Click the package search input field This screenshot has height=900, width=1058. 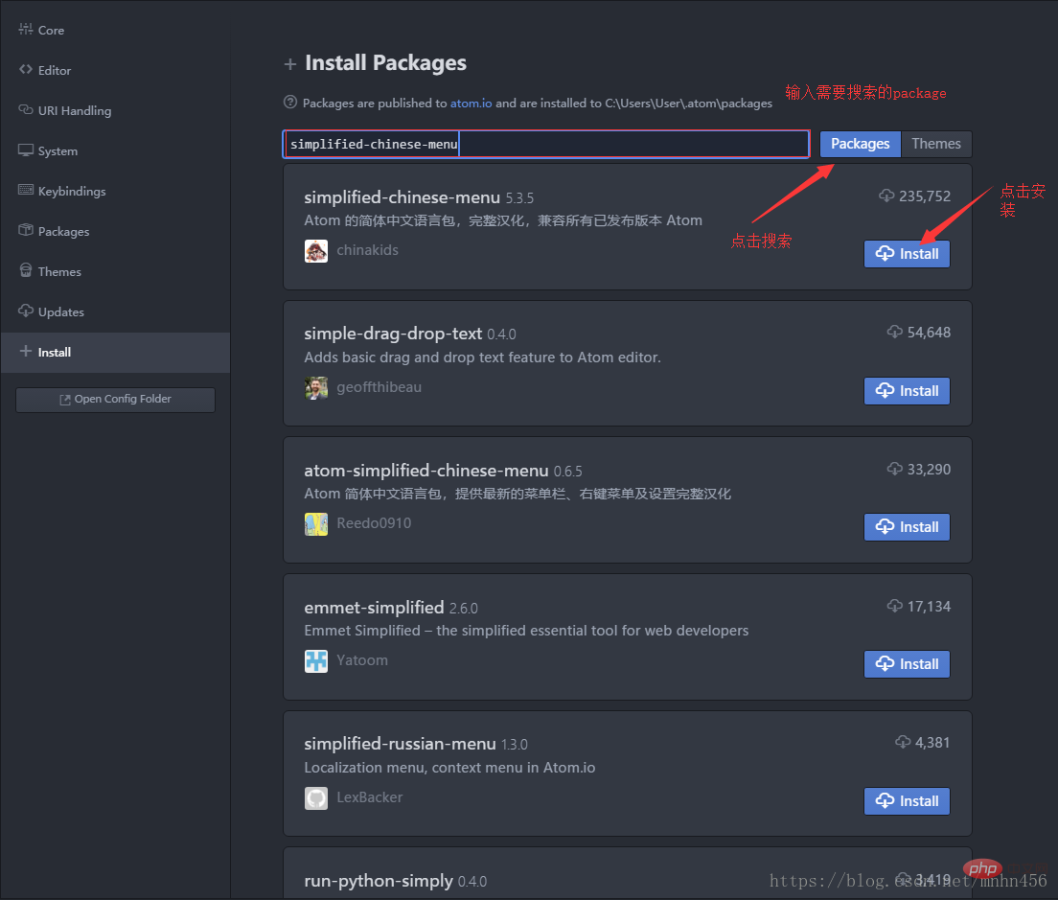pos(546,144)
